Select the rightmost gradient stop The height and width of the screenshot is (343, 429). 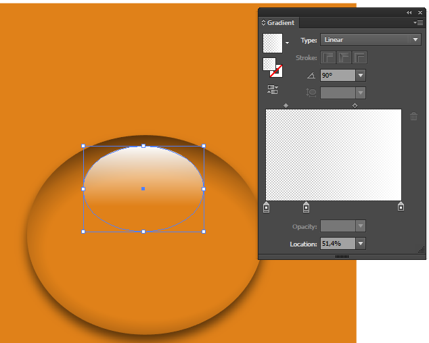tap(401, 207)
